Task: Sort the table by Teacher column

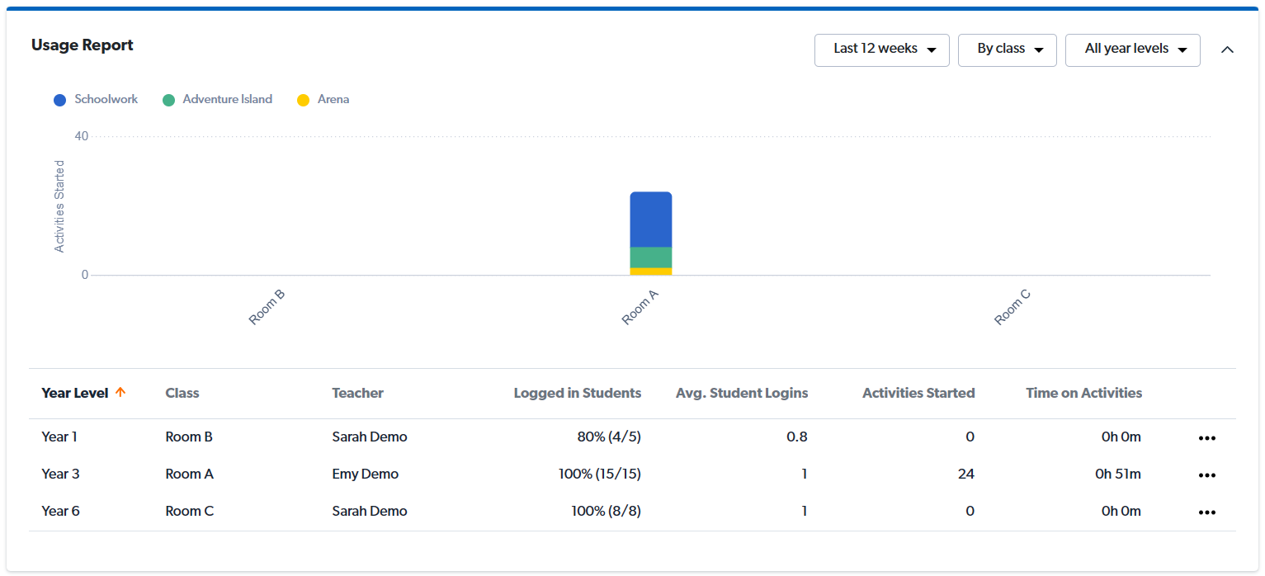Action: click(357, 394)
